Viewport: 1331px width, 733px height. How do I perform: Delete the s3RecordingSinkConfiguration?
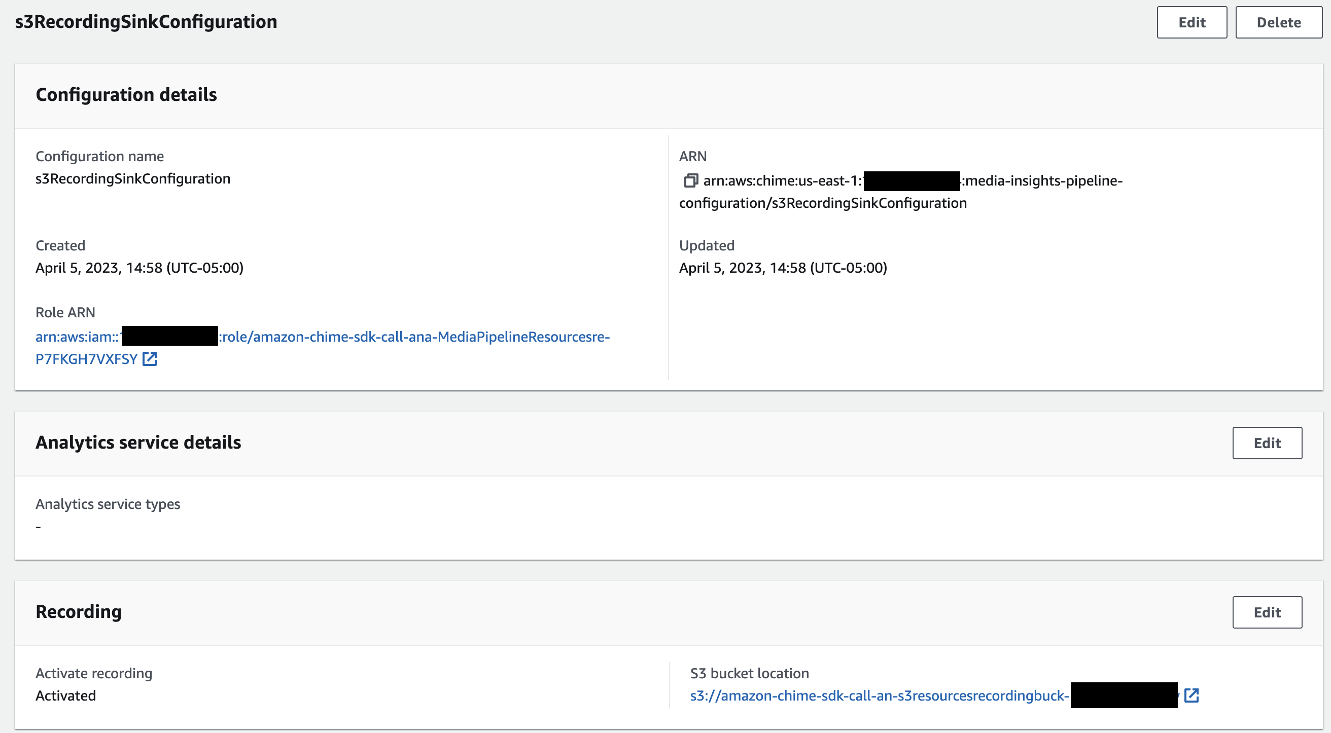pos(1278,22)
